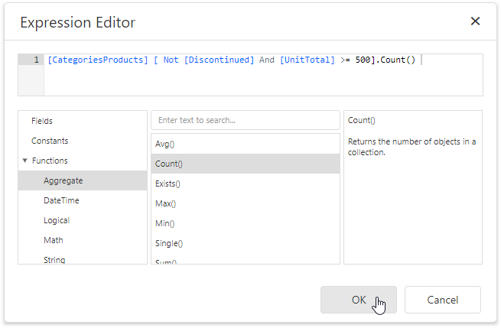The image size is (501, 328).
Task: Select Constants in the category tree
Action: point(50,141)
